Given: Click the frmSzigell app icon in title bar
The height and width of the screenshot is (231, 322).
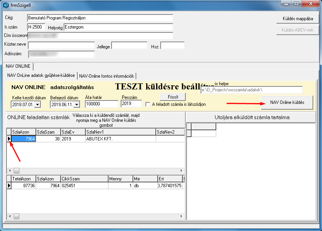Looking at the screenshot, I should point(5,5).
